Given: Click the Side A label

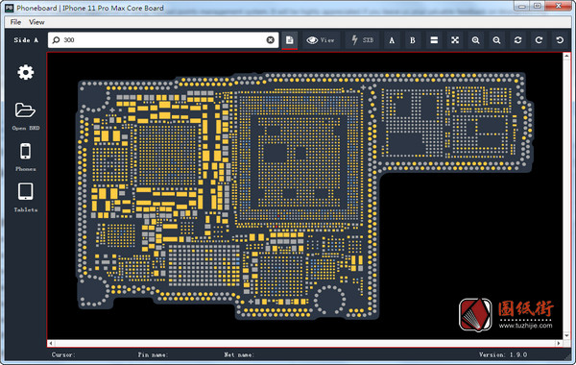Looking at the screenshot, I should [x=26, y=40].
